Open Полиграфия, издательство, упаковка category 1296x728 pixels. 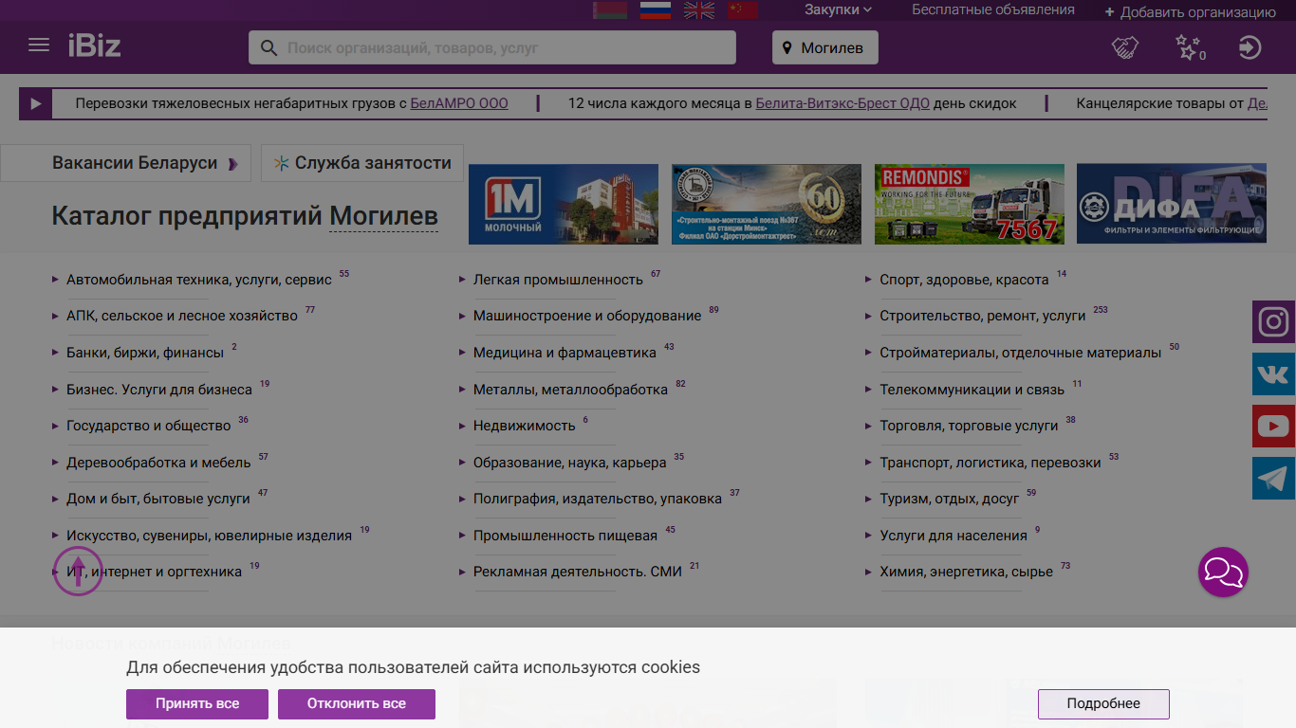pyautogui.click(x=598, y=499)
